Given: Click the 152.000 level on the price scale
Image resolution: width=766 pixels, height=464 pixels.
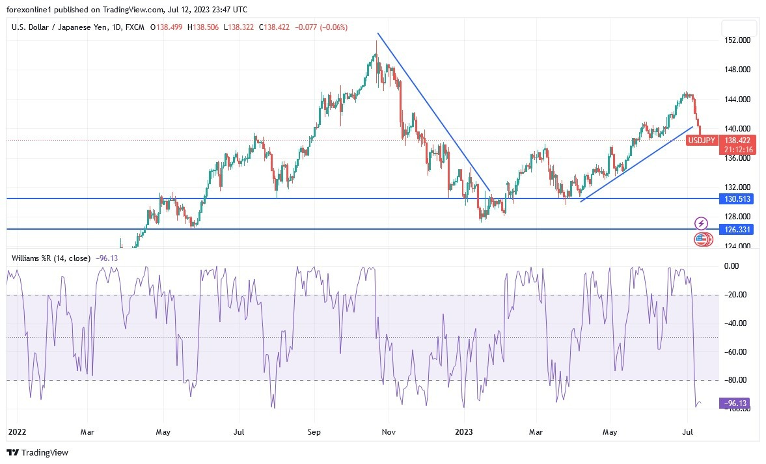Looking at the screenshot, I should 739,40.
